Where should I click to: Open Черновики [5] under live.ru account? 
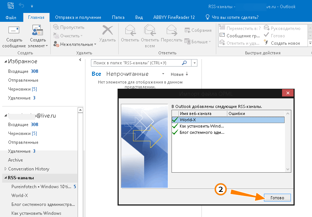pos(23,133)
